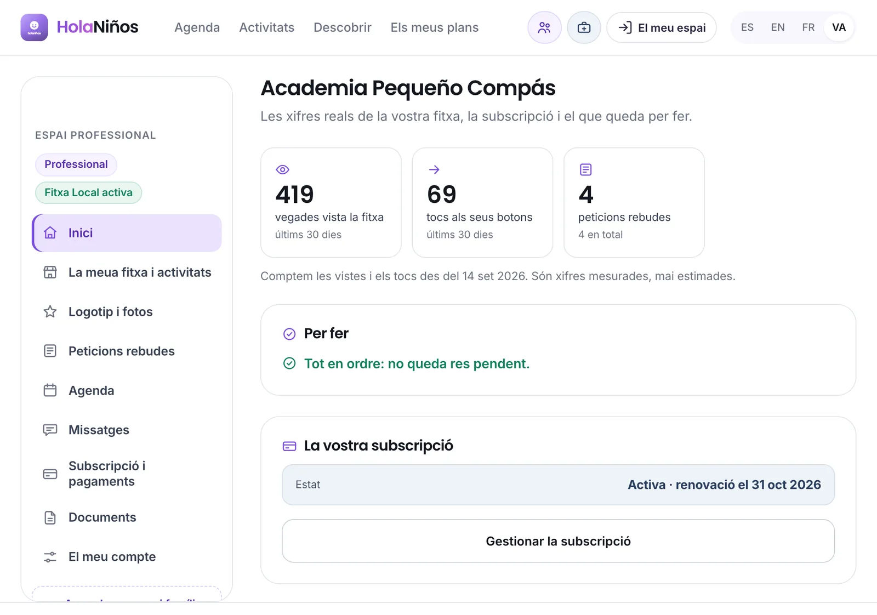This screenshot has height=615, width=877.
Task: Click the chat bubble icon for Missatges
Action: pos(50,430)
